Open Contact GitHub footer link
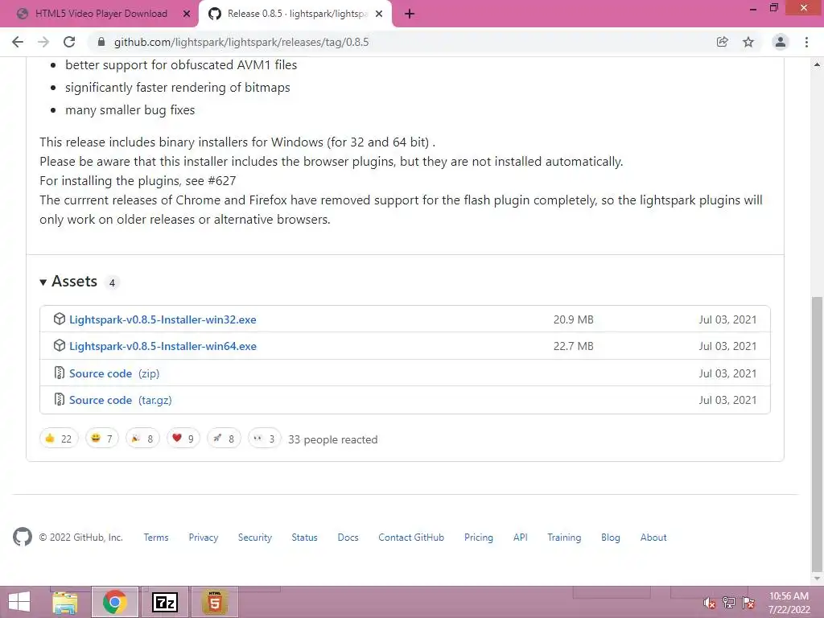This screenshot has height=618, width=824. pos(411,538)
